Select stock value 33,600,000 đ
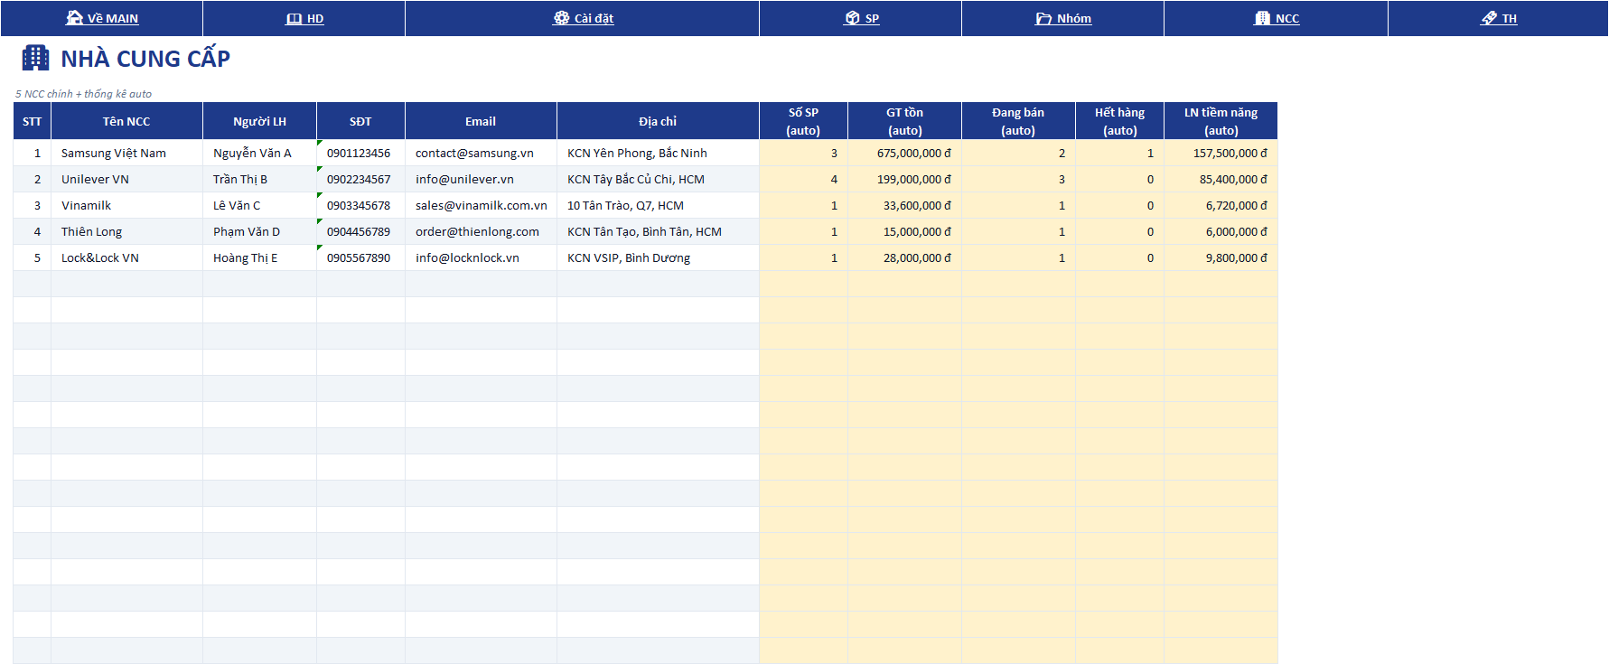Viewport: 1609px width, 664px height. pos(904,205)
